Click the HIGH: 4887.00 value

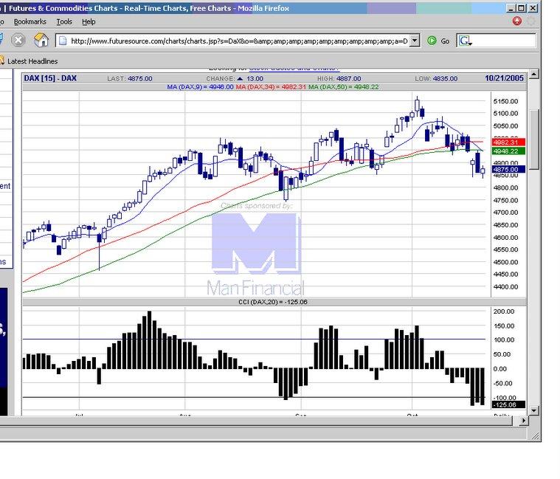point(339,78)
